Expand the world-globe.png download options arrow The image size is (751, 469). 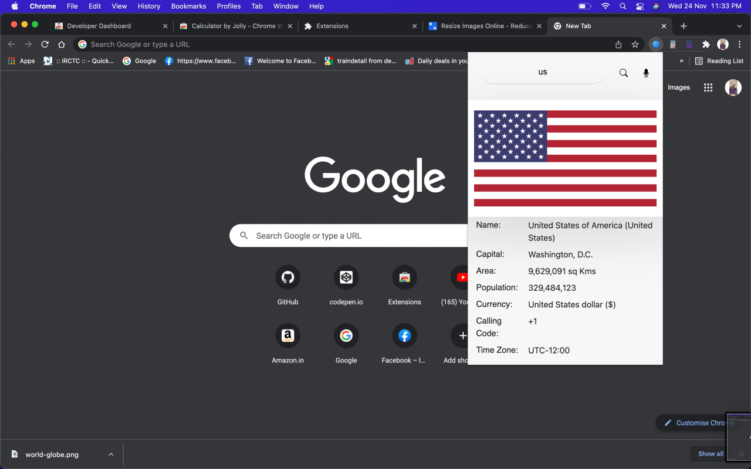point(111,454)
